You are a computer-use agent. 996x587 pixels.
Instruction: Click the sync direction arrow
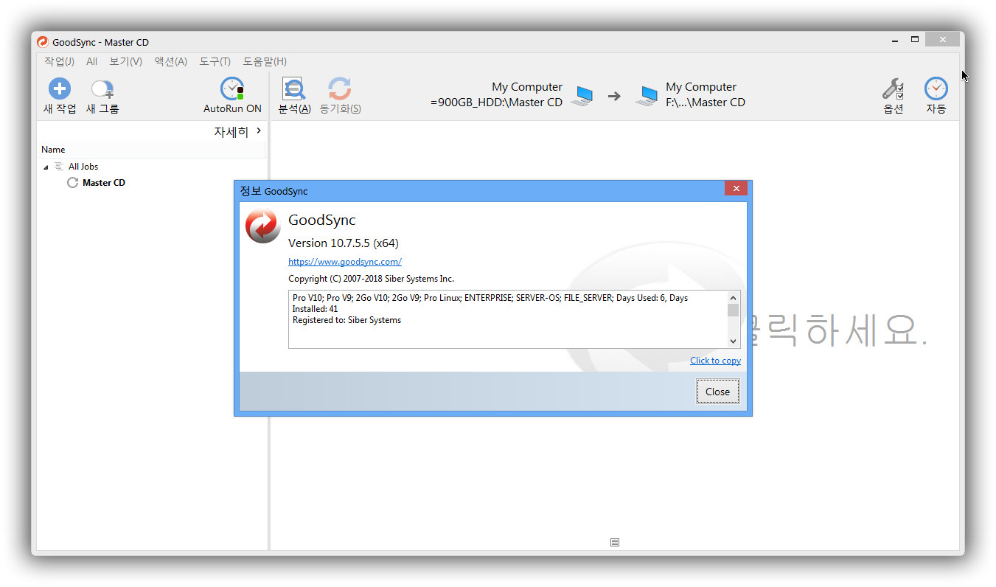[x=614, y=96]
